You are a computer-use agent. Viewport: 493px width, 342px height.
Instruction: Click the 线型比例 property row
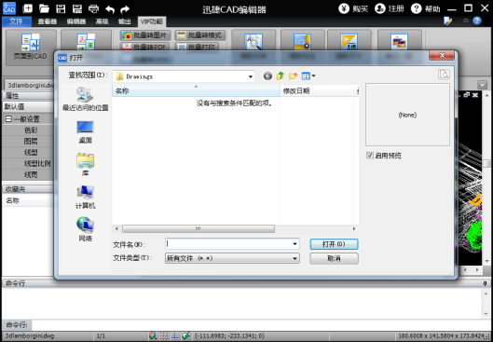click(37, 163)
